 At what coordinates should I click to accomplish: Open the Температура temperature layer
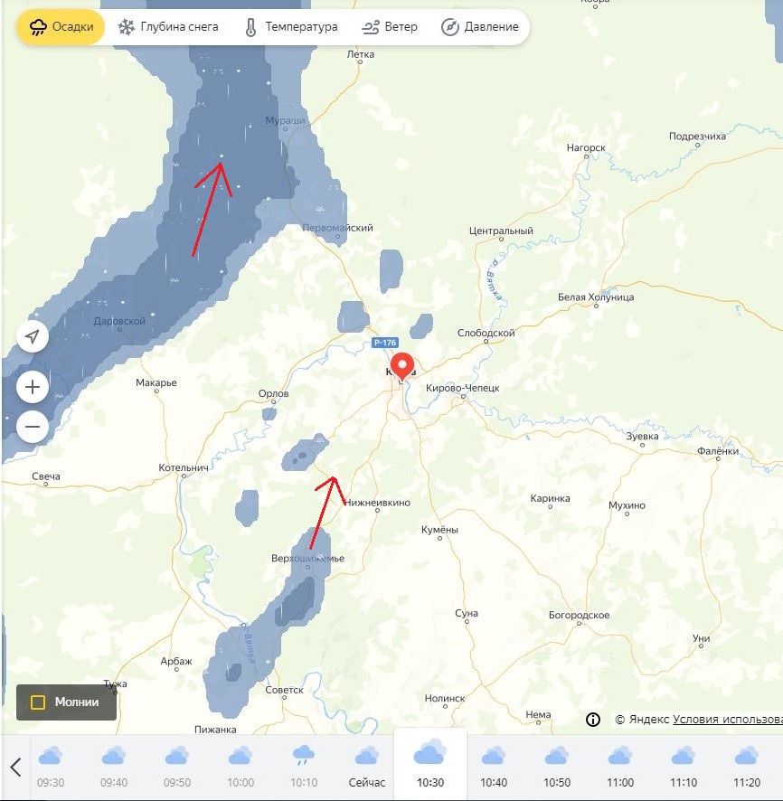(x=290, y=27)
